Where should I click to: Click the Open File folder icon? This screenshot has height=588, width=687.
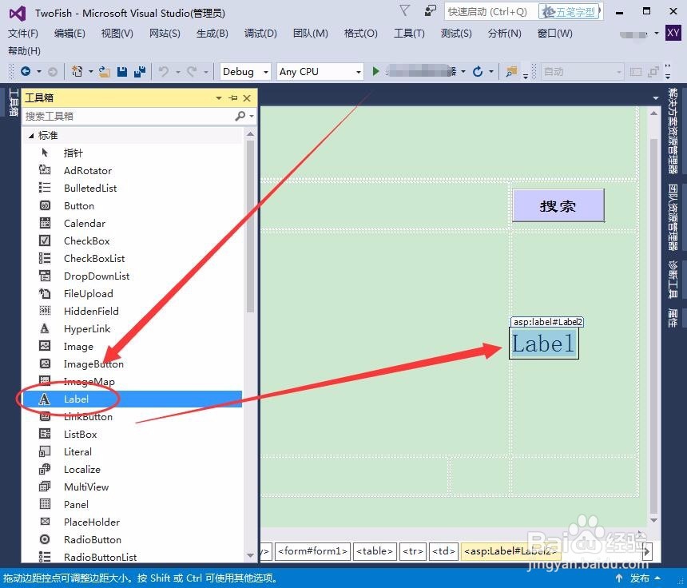pyautogui.click(x=105, y=71)
